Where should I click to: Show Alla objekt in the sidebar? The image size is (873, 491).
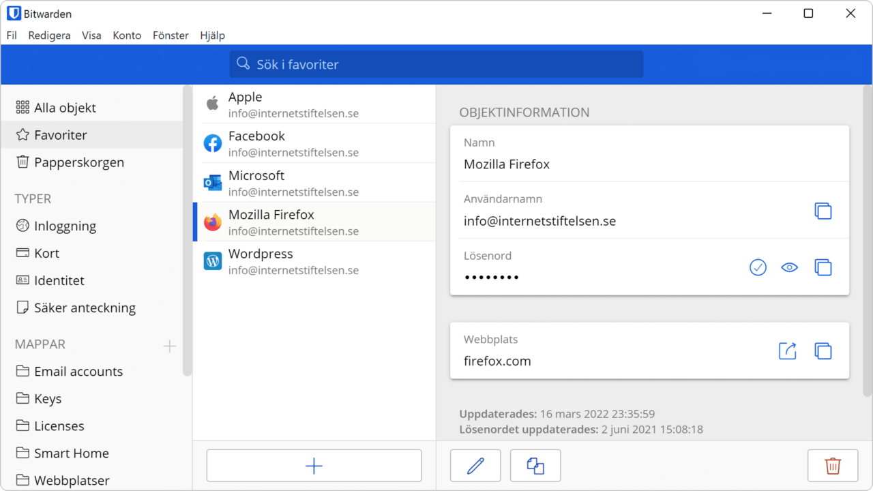(92, 108)
